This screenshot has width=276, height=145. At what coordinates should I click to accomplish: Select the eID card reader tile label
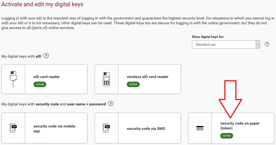(x=47, y=77)
